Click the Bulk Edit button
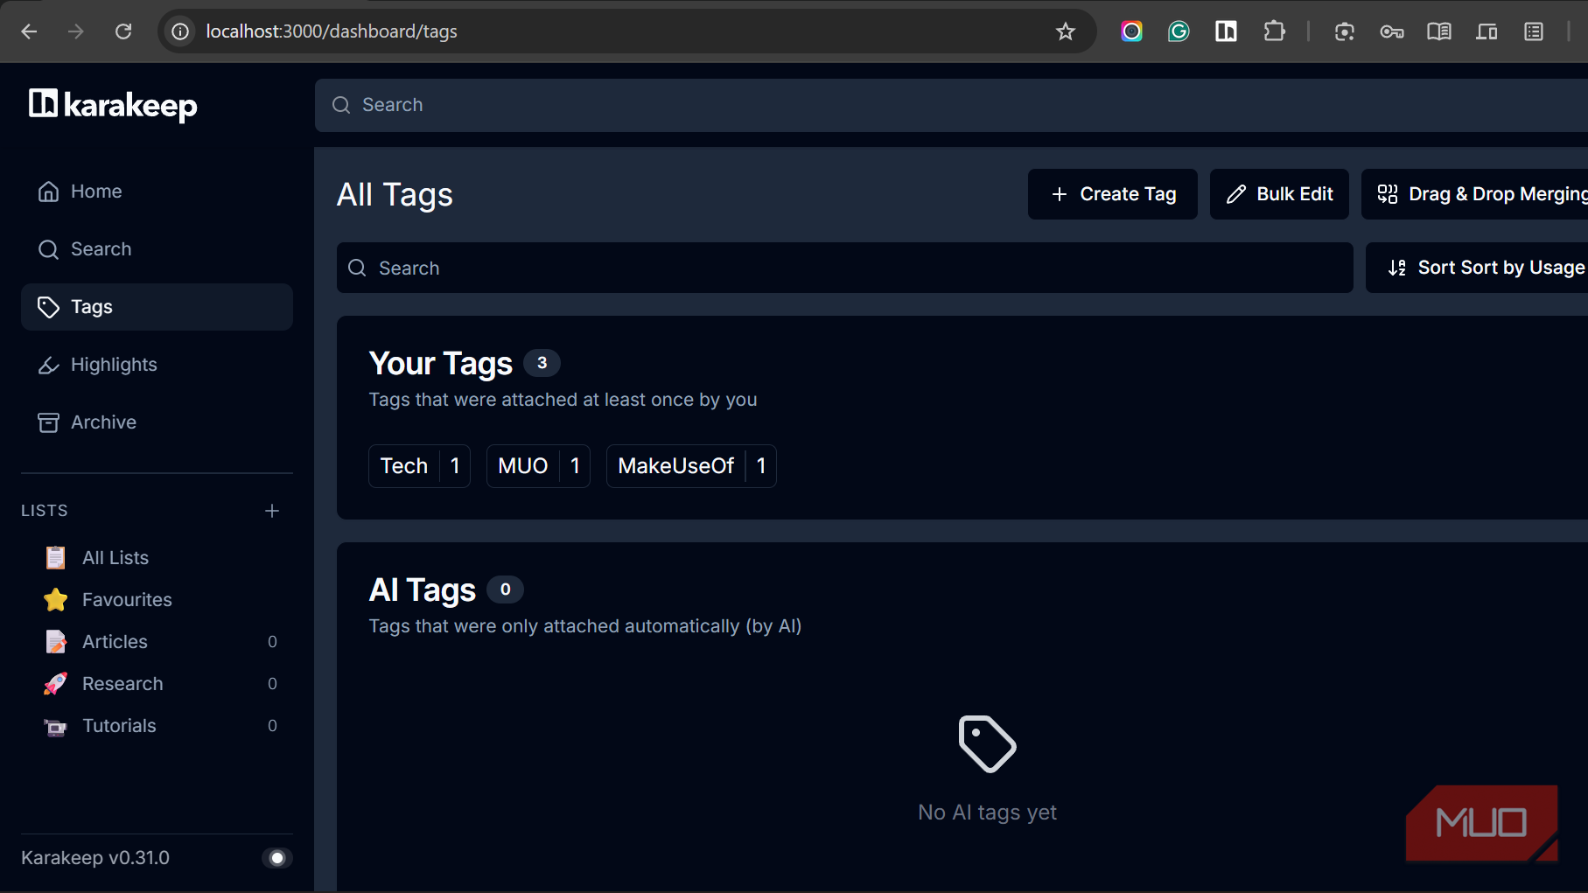The image size is (1588, 893). [x=1279, y=194]
